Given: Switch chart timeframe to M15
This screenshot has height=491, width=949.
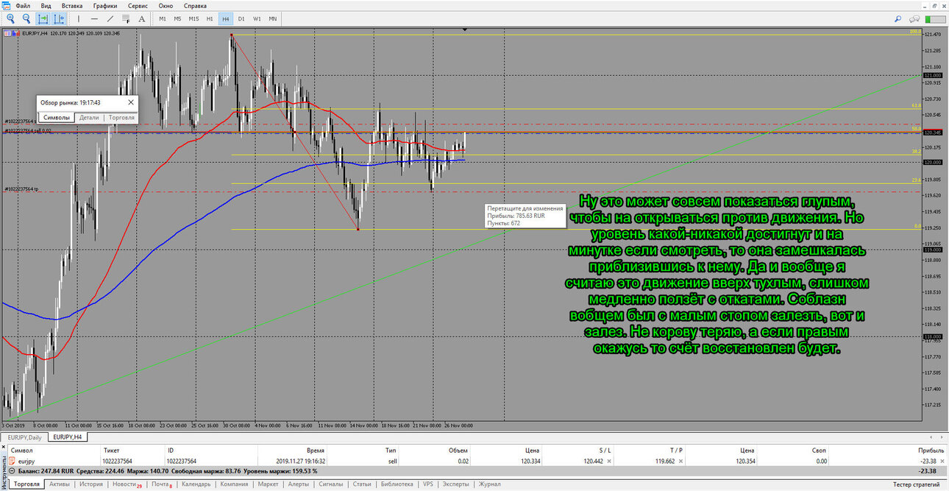Looking at the screenshot, I should click(x=193, y=18).
